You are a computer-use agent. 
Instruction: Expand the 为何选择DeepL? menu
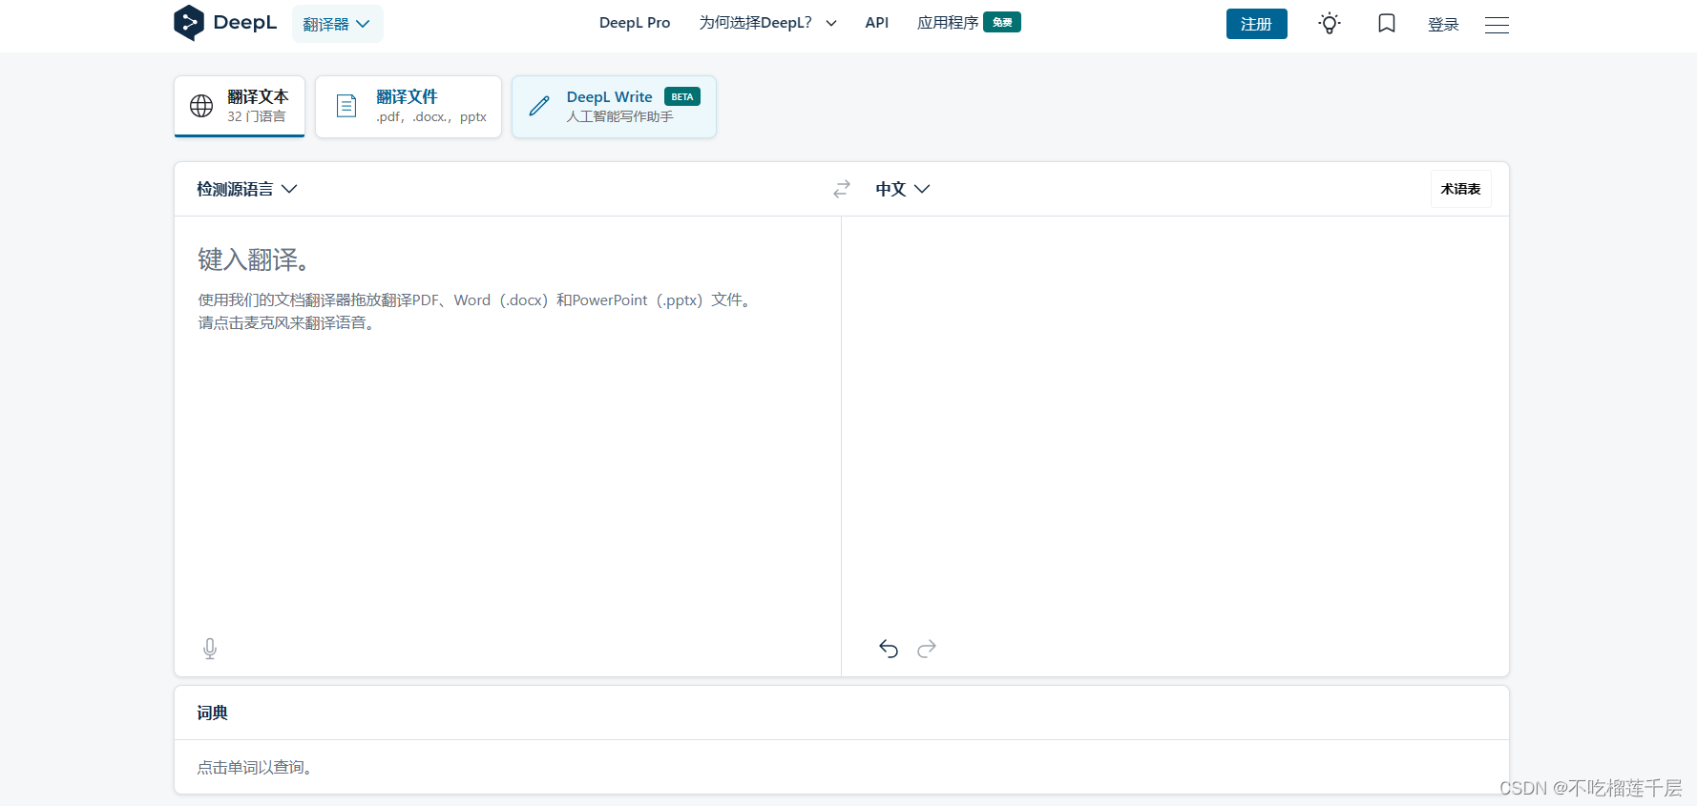pos(767,23)
